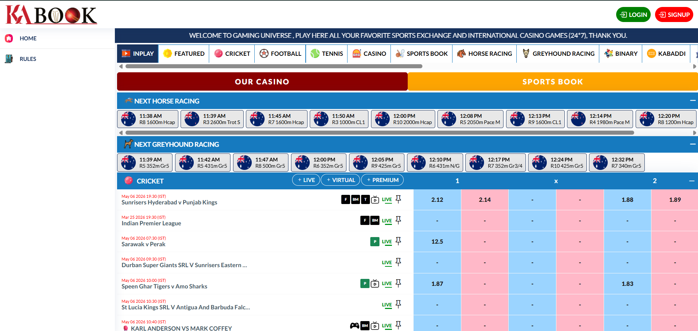Image resolution: width=698 pixels, height=331 pixels.
Task: Open the KABOOK logo home link
Action: click(x=51, y=15)
